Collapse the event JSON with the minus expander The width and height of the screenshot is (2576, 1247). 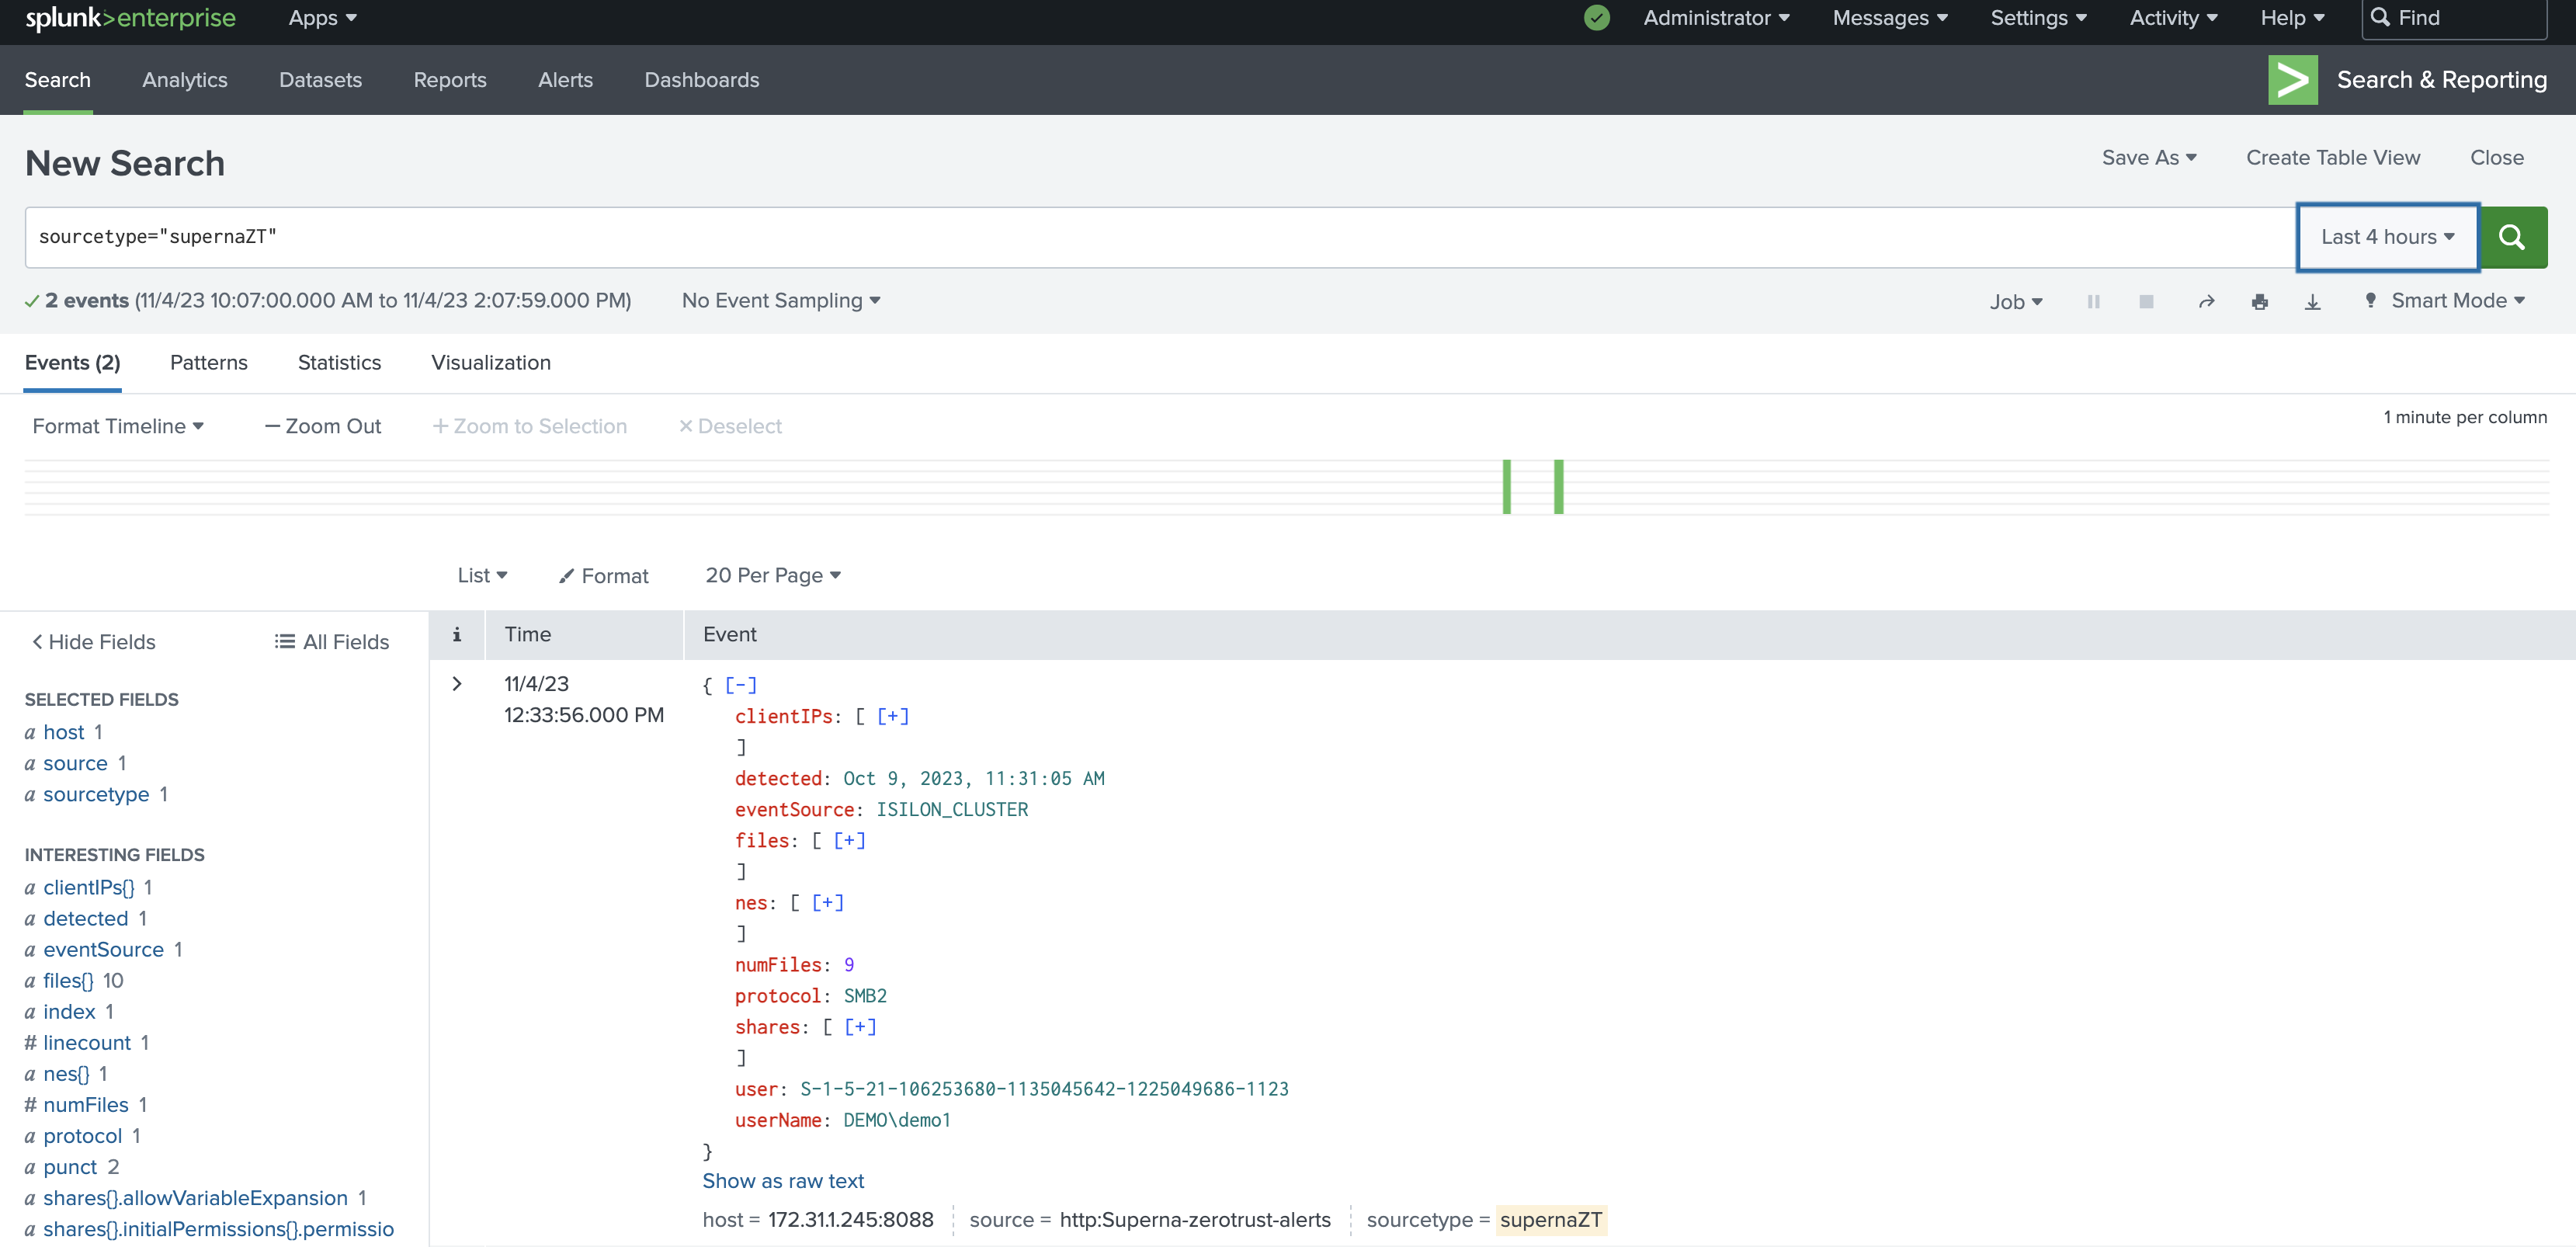pyautogui.click(x=740, y=685)
